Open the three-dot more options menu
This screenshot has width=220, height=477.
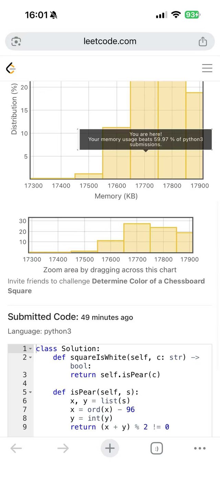(x=200, y=448)
